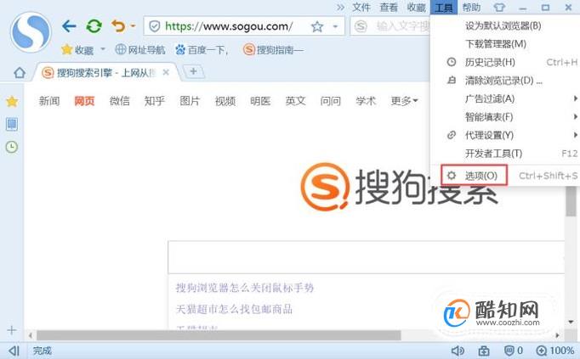Open 选项(O) settings

pos(505,176)
